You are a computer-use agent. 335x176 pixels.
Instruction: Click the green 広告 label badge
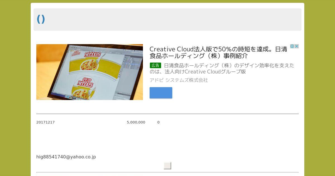[x=155, y=65]
